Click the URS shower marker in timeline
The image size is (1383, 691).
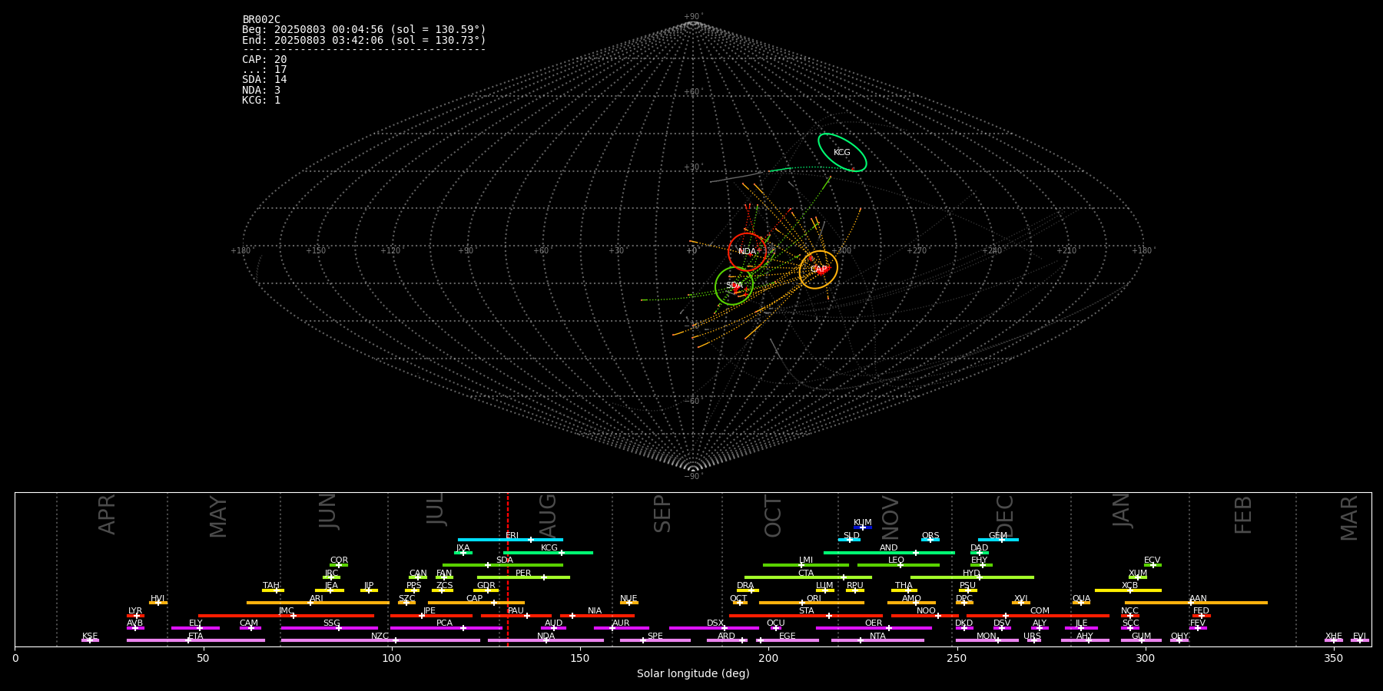pyautogui.click(x=1033, y=640)
